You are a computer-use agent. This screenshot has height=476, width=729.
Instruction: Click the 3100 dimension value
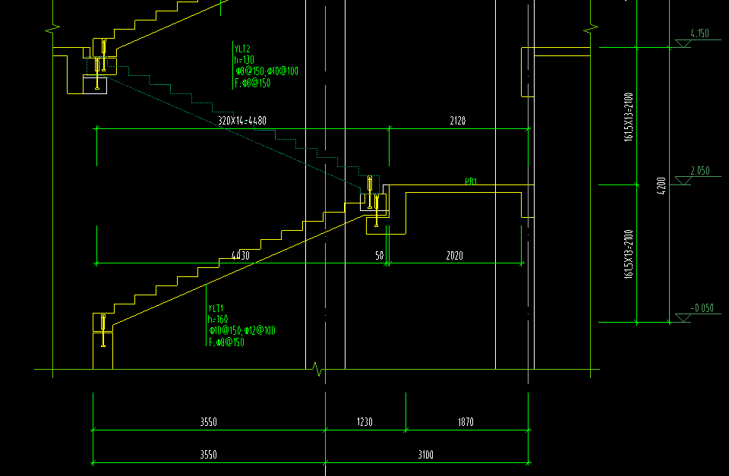coord(426,455)
